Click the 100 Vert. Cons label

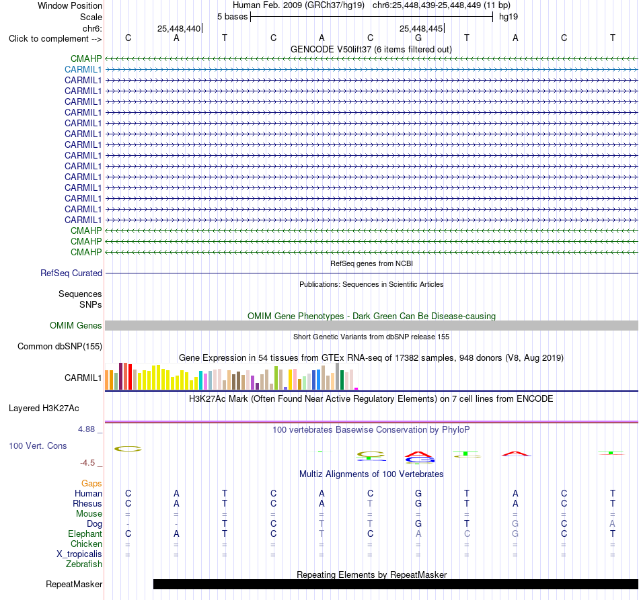click(38, 445)
